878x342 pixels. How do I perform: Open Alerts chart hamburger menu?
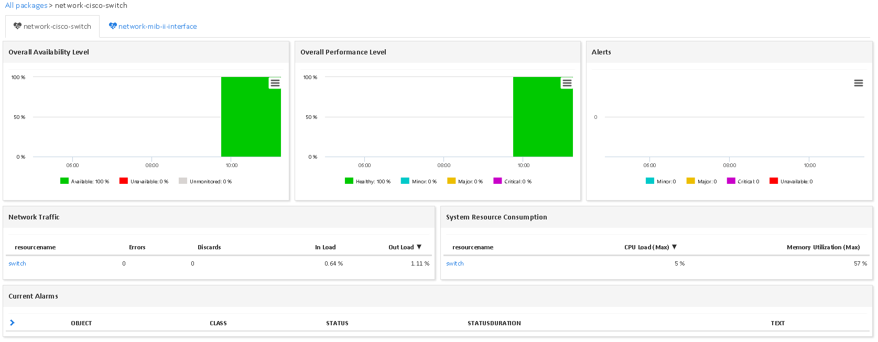[858, 83]
